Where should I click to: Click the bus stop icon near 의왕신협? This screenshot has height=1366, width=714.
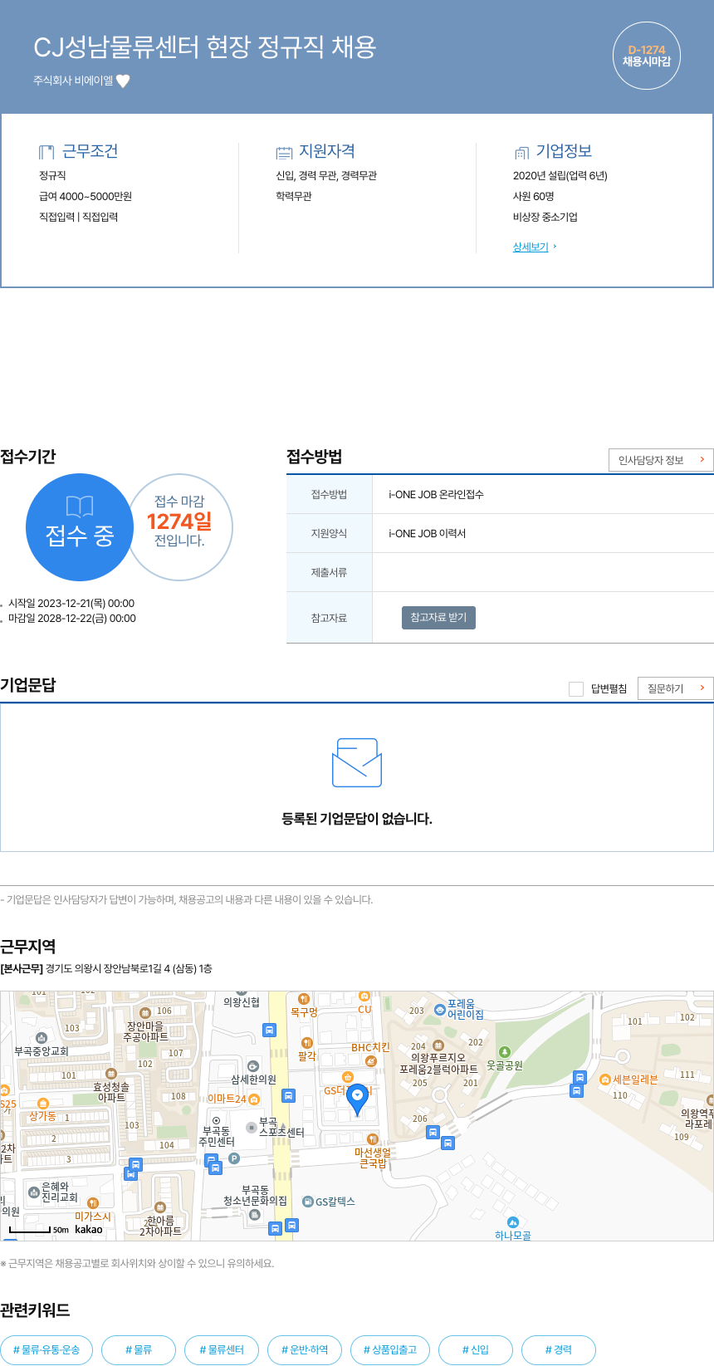point(269,1030)
